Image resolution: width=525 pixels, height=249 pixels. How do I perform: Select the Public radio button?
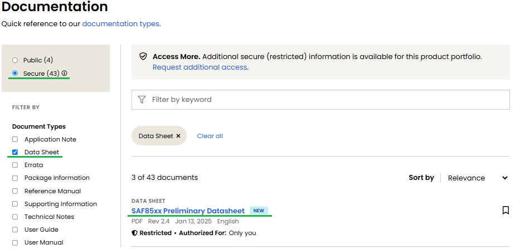click(15, 60)
